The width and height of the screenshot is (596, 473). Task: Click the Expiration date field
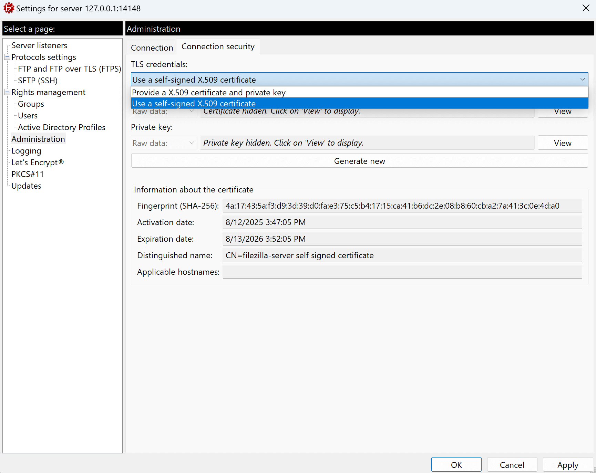click(x=402, y=239)
